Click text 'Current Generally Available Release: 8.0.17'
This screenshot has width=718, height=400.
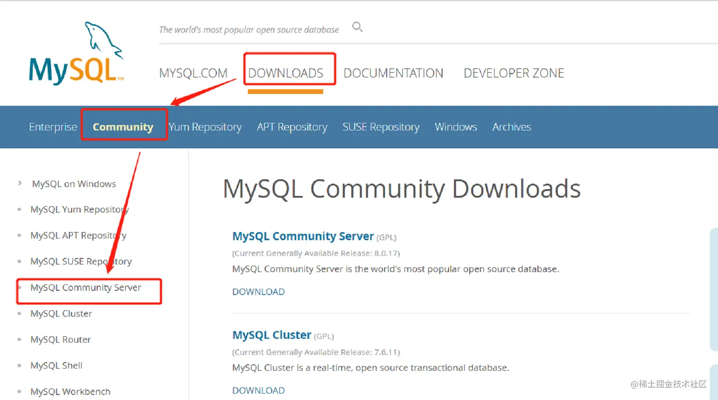click(316, 254)
